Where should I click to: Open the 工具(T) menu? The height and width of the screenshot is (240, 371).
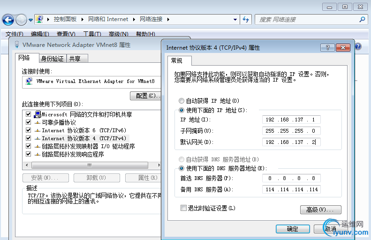coord(92,34)
